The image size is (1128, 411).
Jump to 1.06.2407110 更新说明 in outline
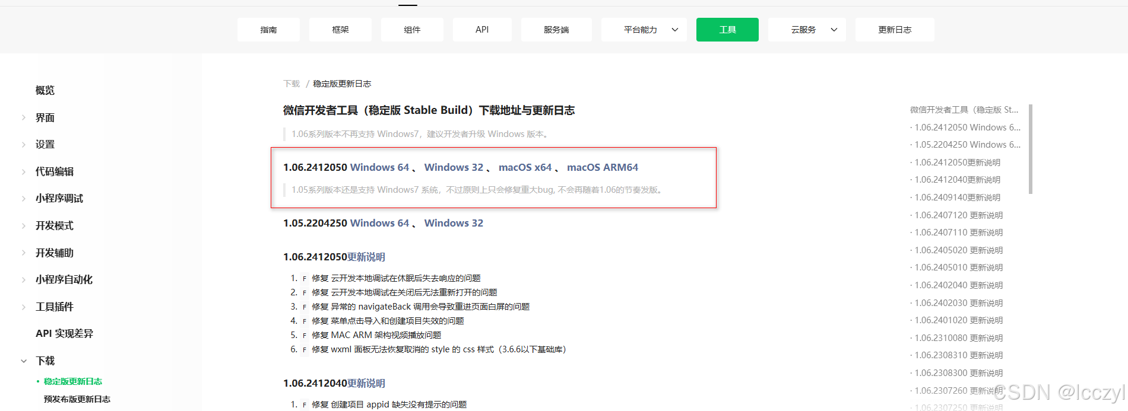tap(959, 232)
